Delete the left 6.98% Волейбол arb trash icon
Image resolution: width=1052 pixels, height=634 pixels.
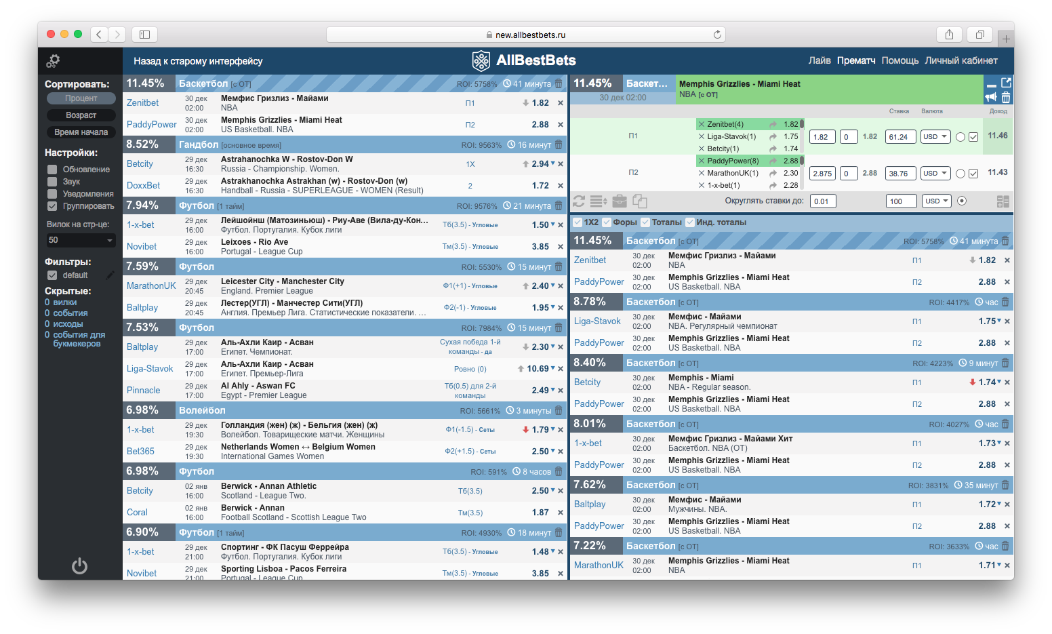[x=559, y=410]
